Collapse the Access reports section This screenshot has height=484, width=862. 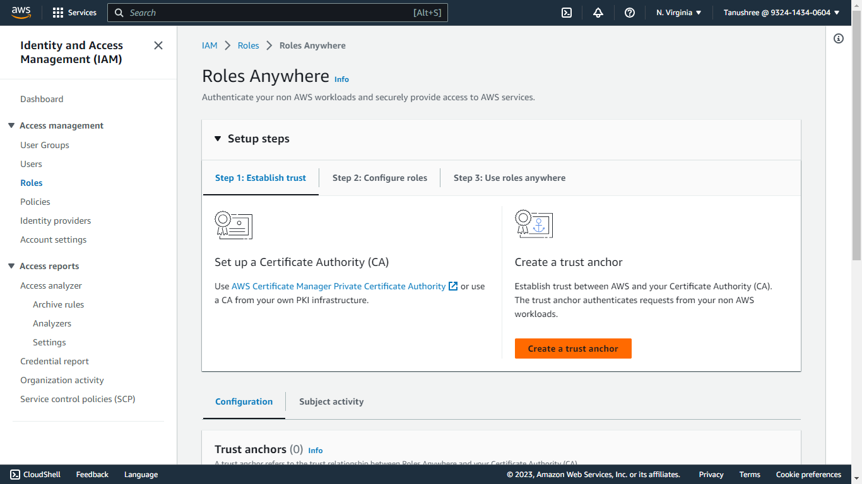(11, 266)
